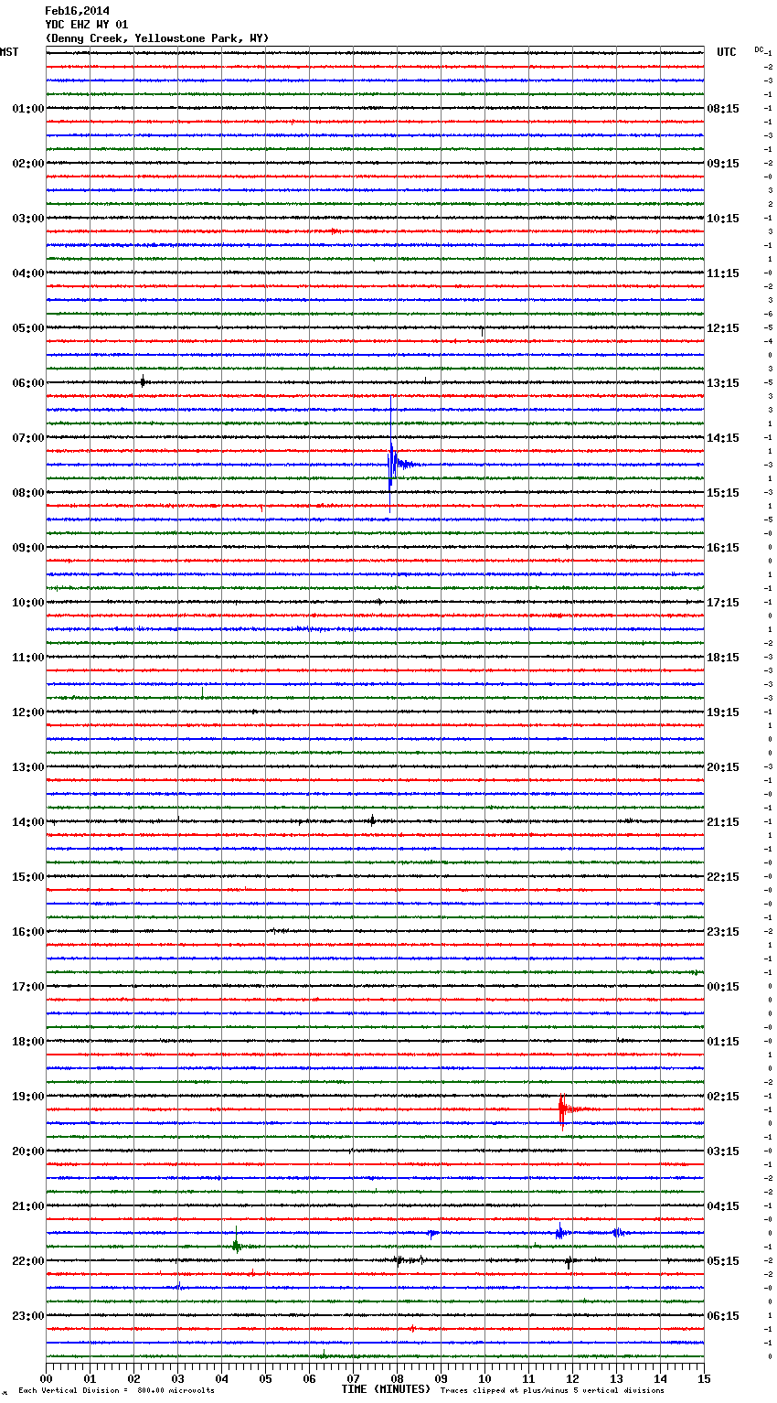Select the 20:00 MST time label
The height and width of the screenshot is (1403, 777).
28,1151
